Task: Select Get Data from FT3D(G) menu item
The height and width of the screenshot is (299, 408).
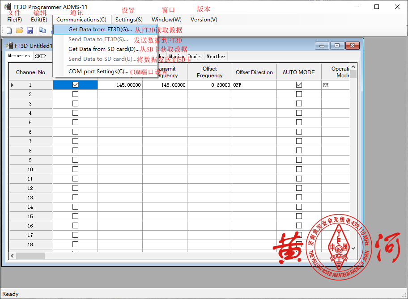Action: pos(100,29)
